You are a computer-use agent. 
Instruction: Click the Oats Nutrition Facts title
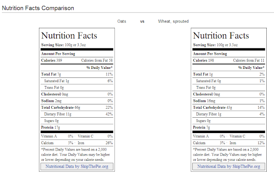coord(69,36)
